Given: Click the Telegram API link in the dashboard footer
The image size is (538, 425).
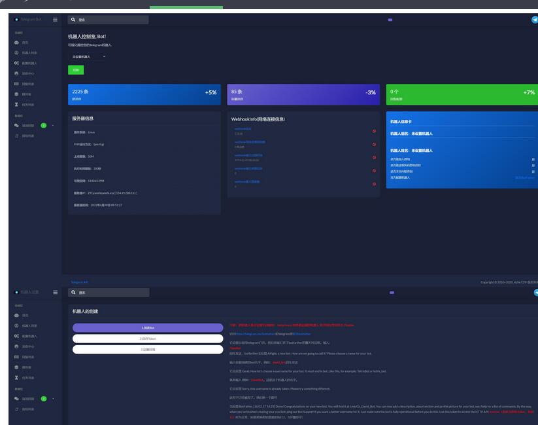Looking at the screenshot, I should pos(80,282).
